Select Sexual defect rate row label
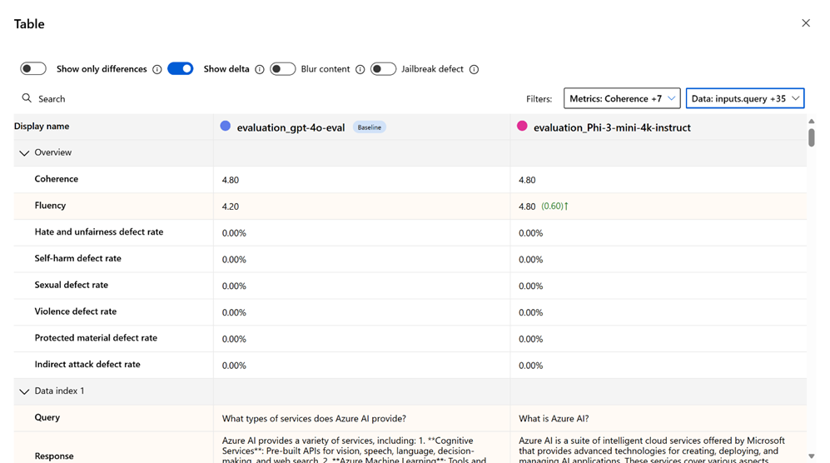830x463 pixels. click(72, 285)
